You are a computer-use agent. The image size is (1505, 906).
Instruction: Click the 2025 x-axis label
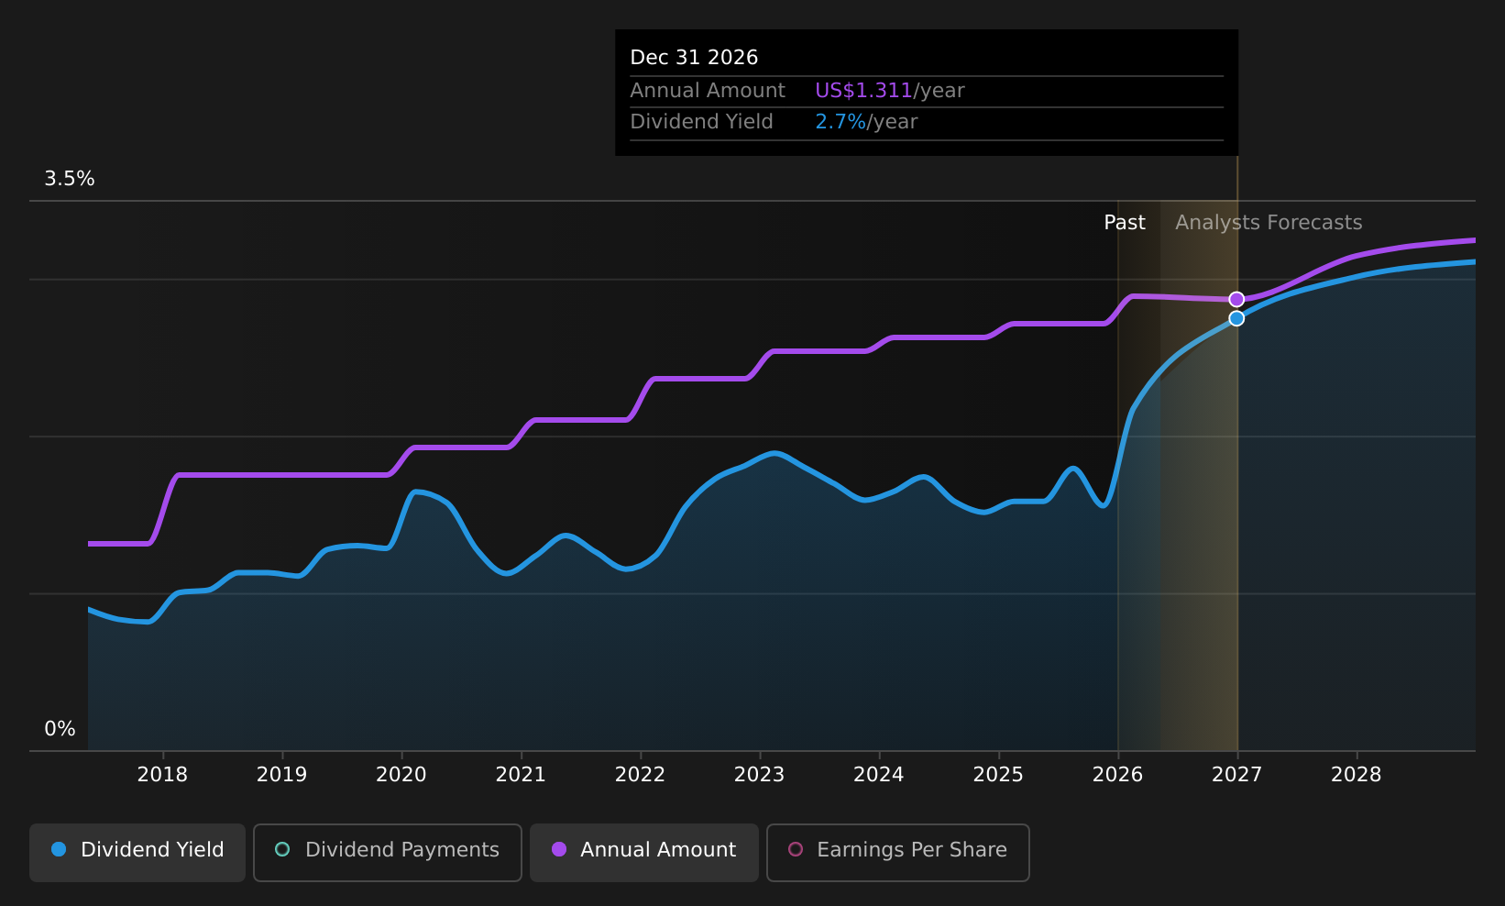click(998, 775)
